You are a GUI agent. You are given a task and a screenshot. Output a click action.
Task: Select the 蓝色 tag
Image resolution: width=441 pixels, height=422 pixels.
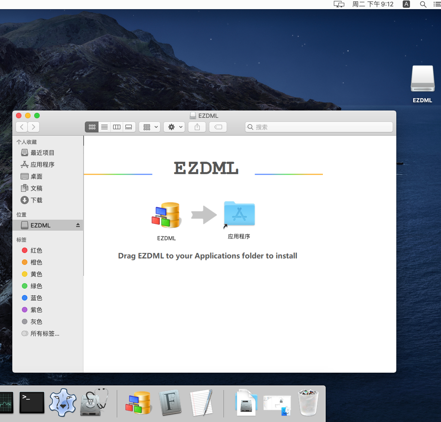[x=48, y=298]
